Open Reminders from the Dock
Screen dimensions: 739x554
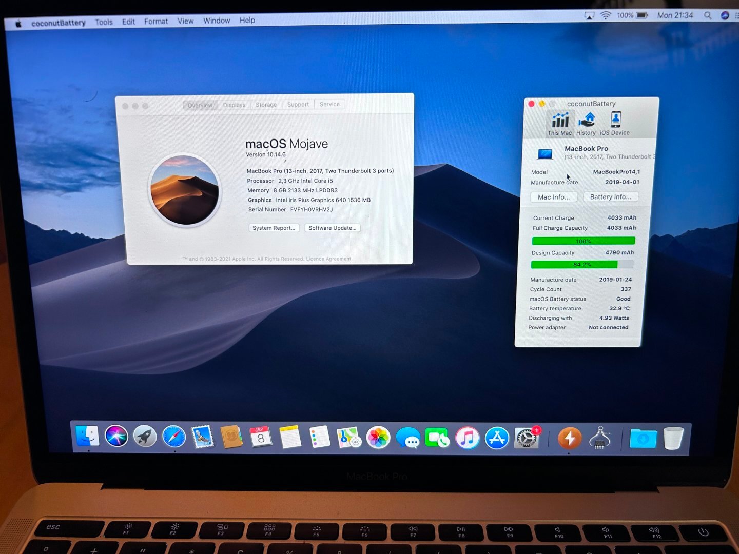319,438
